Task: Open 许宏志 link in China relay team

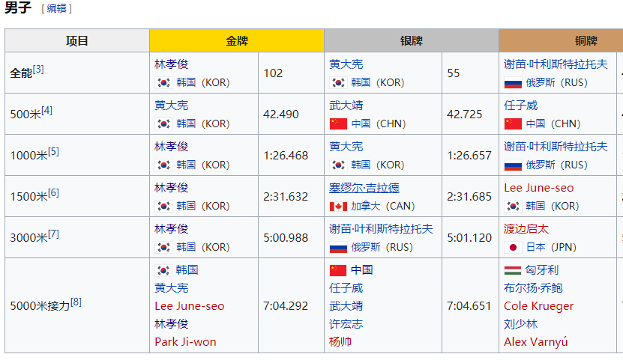Action: [346, 324]
